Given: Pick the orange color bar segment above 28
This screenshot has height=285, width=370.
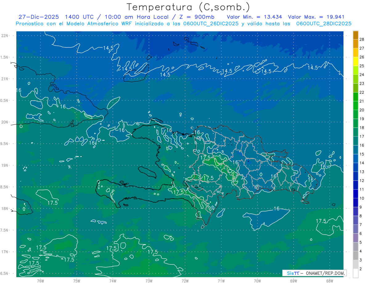Looking at the screenshot, I should pos(356,35).
